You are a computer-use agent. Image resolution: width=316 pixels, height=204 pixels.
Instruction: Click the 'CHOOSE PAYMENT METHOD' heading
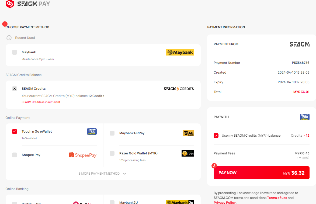tap(27, 27)
